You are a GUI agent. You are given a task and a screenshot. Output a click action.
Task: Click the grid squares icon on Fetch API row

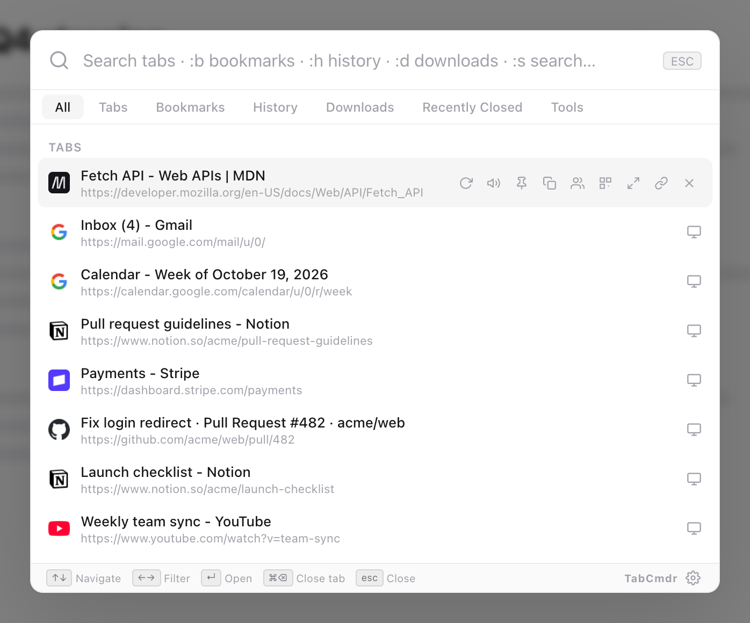[605, 183]
